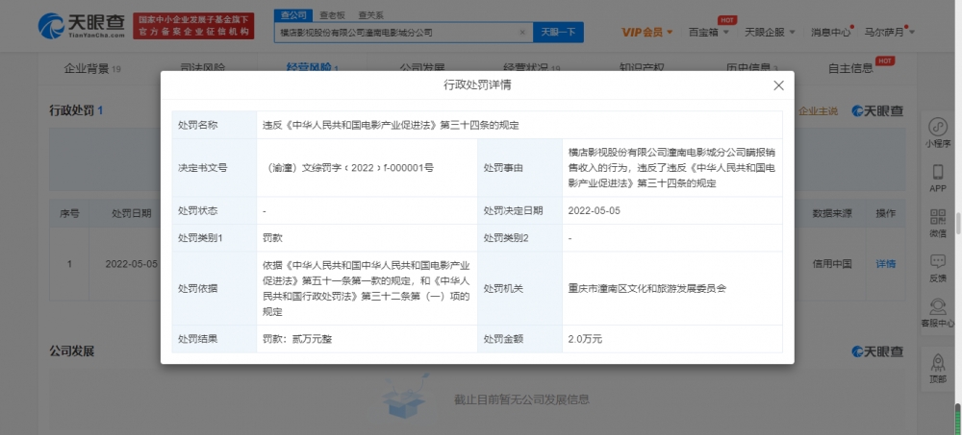
Task: Open the APP download sidebar icon
Action: point(938,177)
